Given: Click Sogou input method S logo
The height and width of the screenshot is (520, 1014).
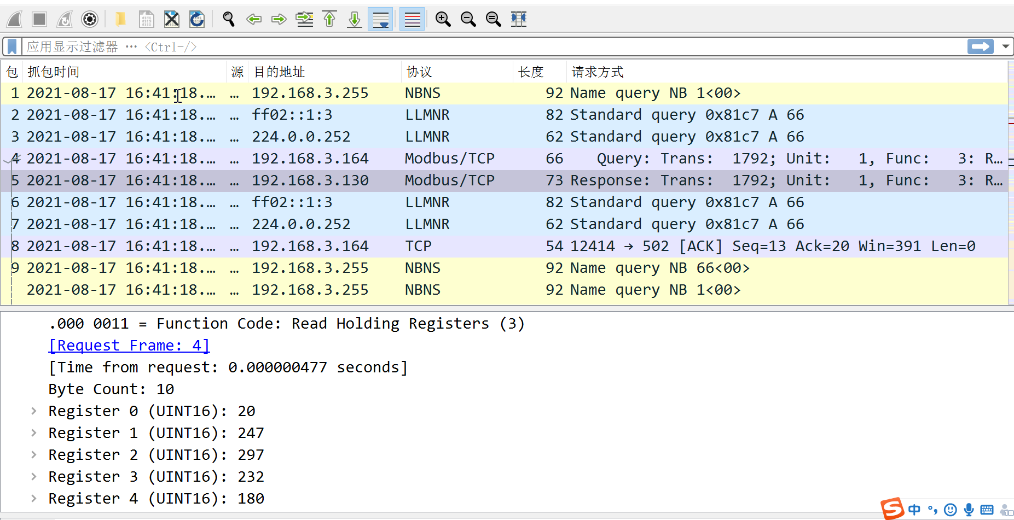Looking at the screenshot, I should point(892,509).
